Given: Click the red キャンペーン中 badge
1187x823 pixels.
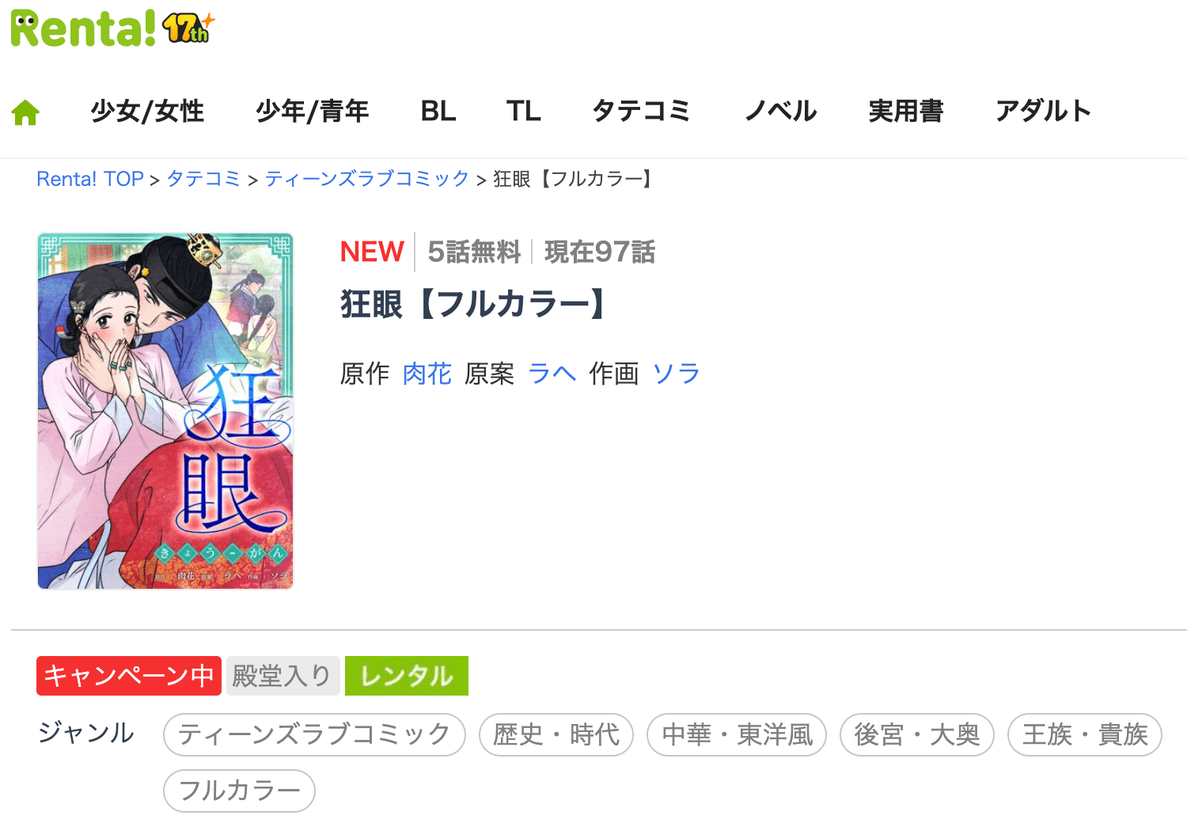Looking at the screenshot, I should [x=129, y=676].
